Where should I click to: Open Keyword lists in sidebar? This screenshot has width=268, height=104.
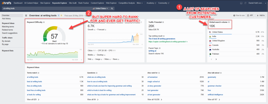8,51
